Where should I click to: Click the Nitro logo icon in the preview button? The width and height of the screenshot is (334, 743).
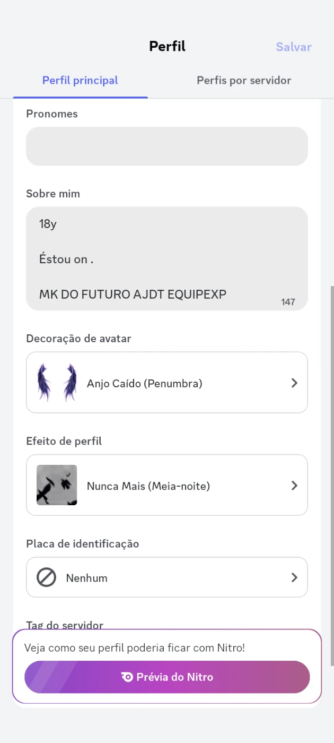point(127,677)
